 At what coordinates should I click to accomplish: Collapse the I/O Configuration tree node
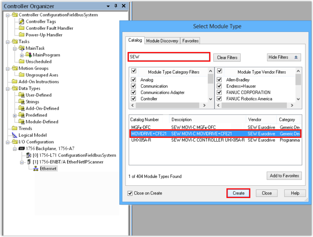(8, 142)
